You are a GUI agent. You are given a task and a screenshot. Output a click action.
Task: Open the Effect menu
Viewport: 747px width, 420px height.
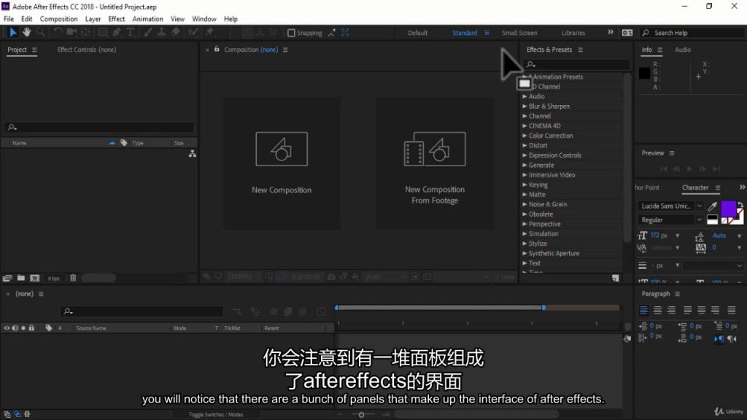(116, 19)
